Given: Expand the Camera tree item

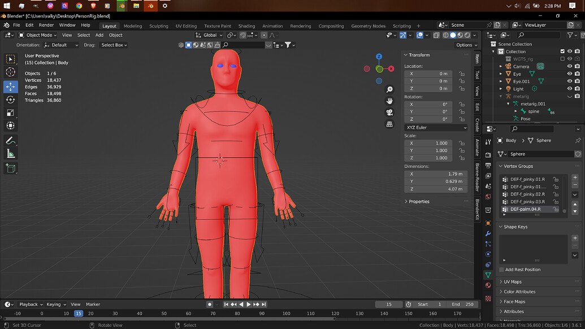Looking at the screenshot, I should (x=501, y=66).
